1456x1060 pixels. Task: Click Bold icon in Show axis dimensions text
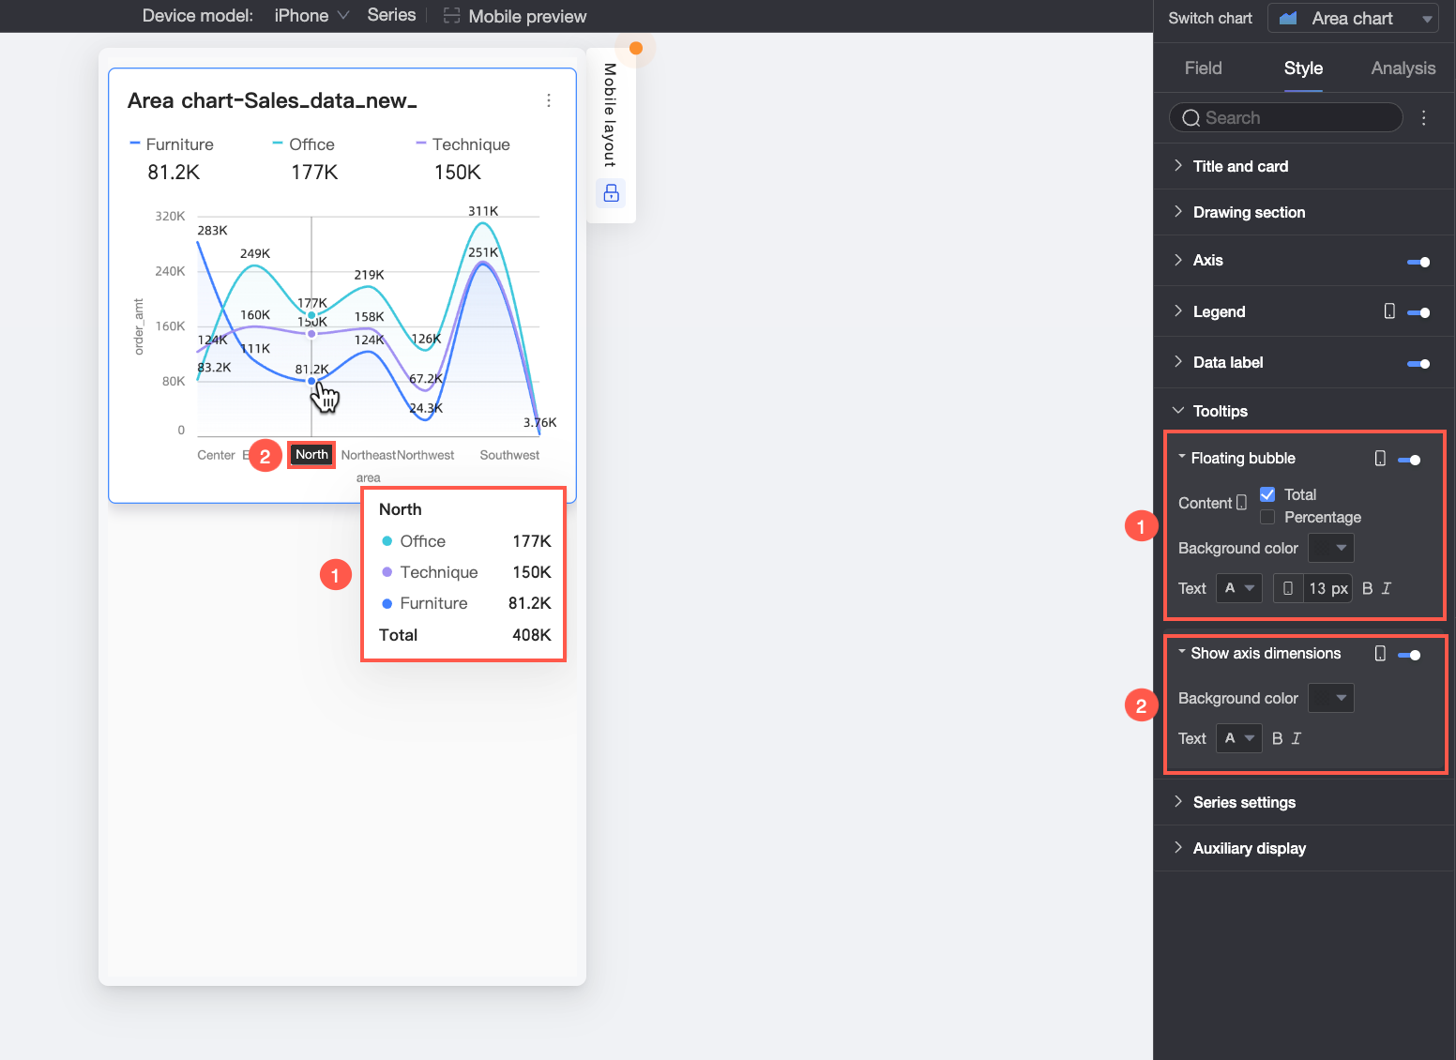pyautogui.click(x=1277, y=738)
